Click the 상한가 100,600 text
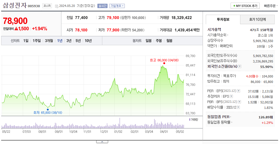The height and width of the screenshot is (144, 279). coord(133,18)
